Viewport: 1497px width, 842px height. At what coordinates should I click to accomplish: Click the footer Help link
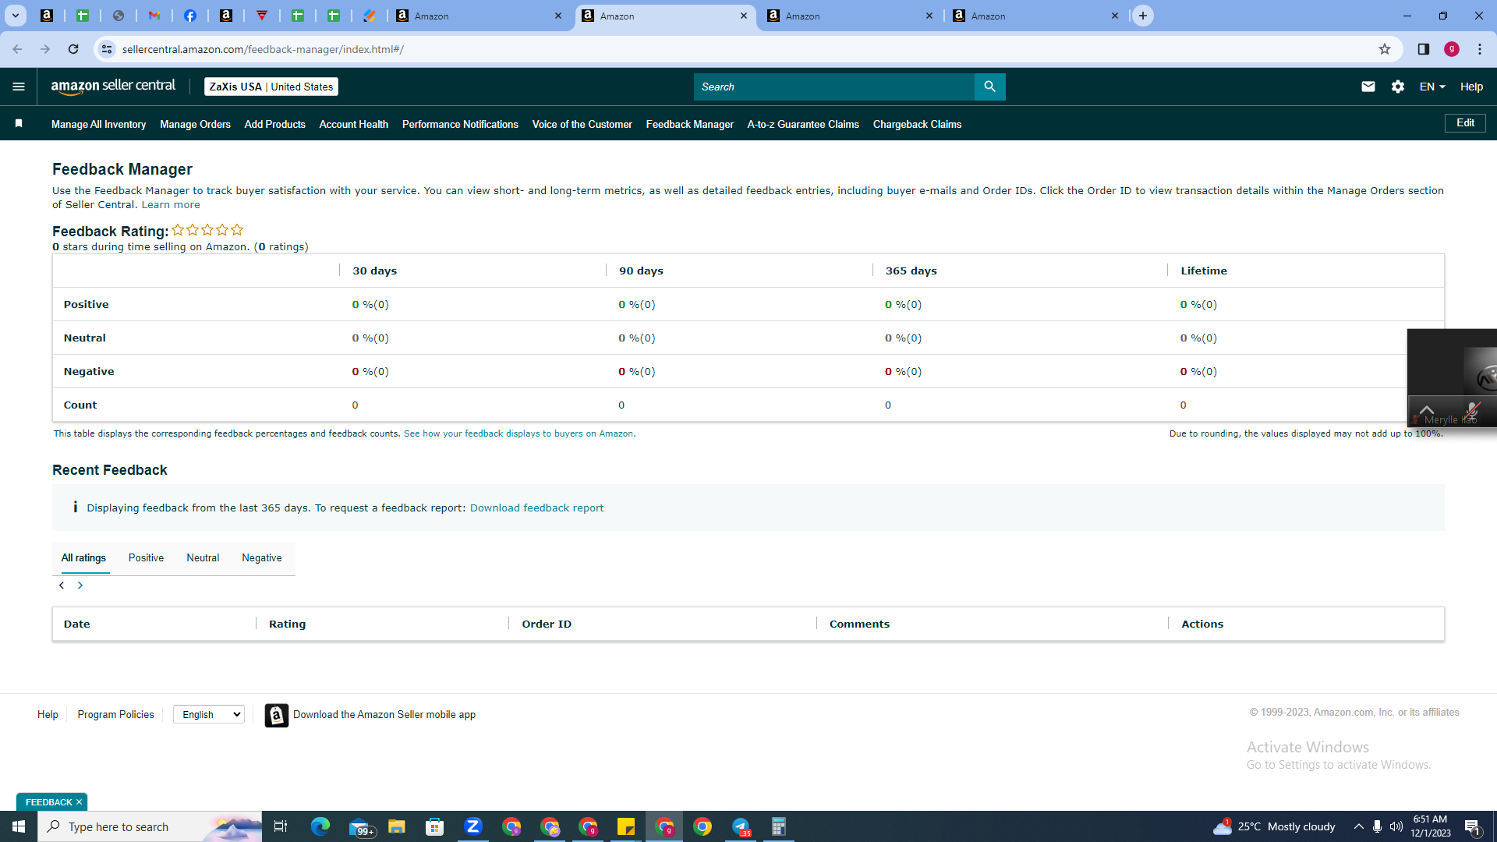[x=48, y=715]
